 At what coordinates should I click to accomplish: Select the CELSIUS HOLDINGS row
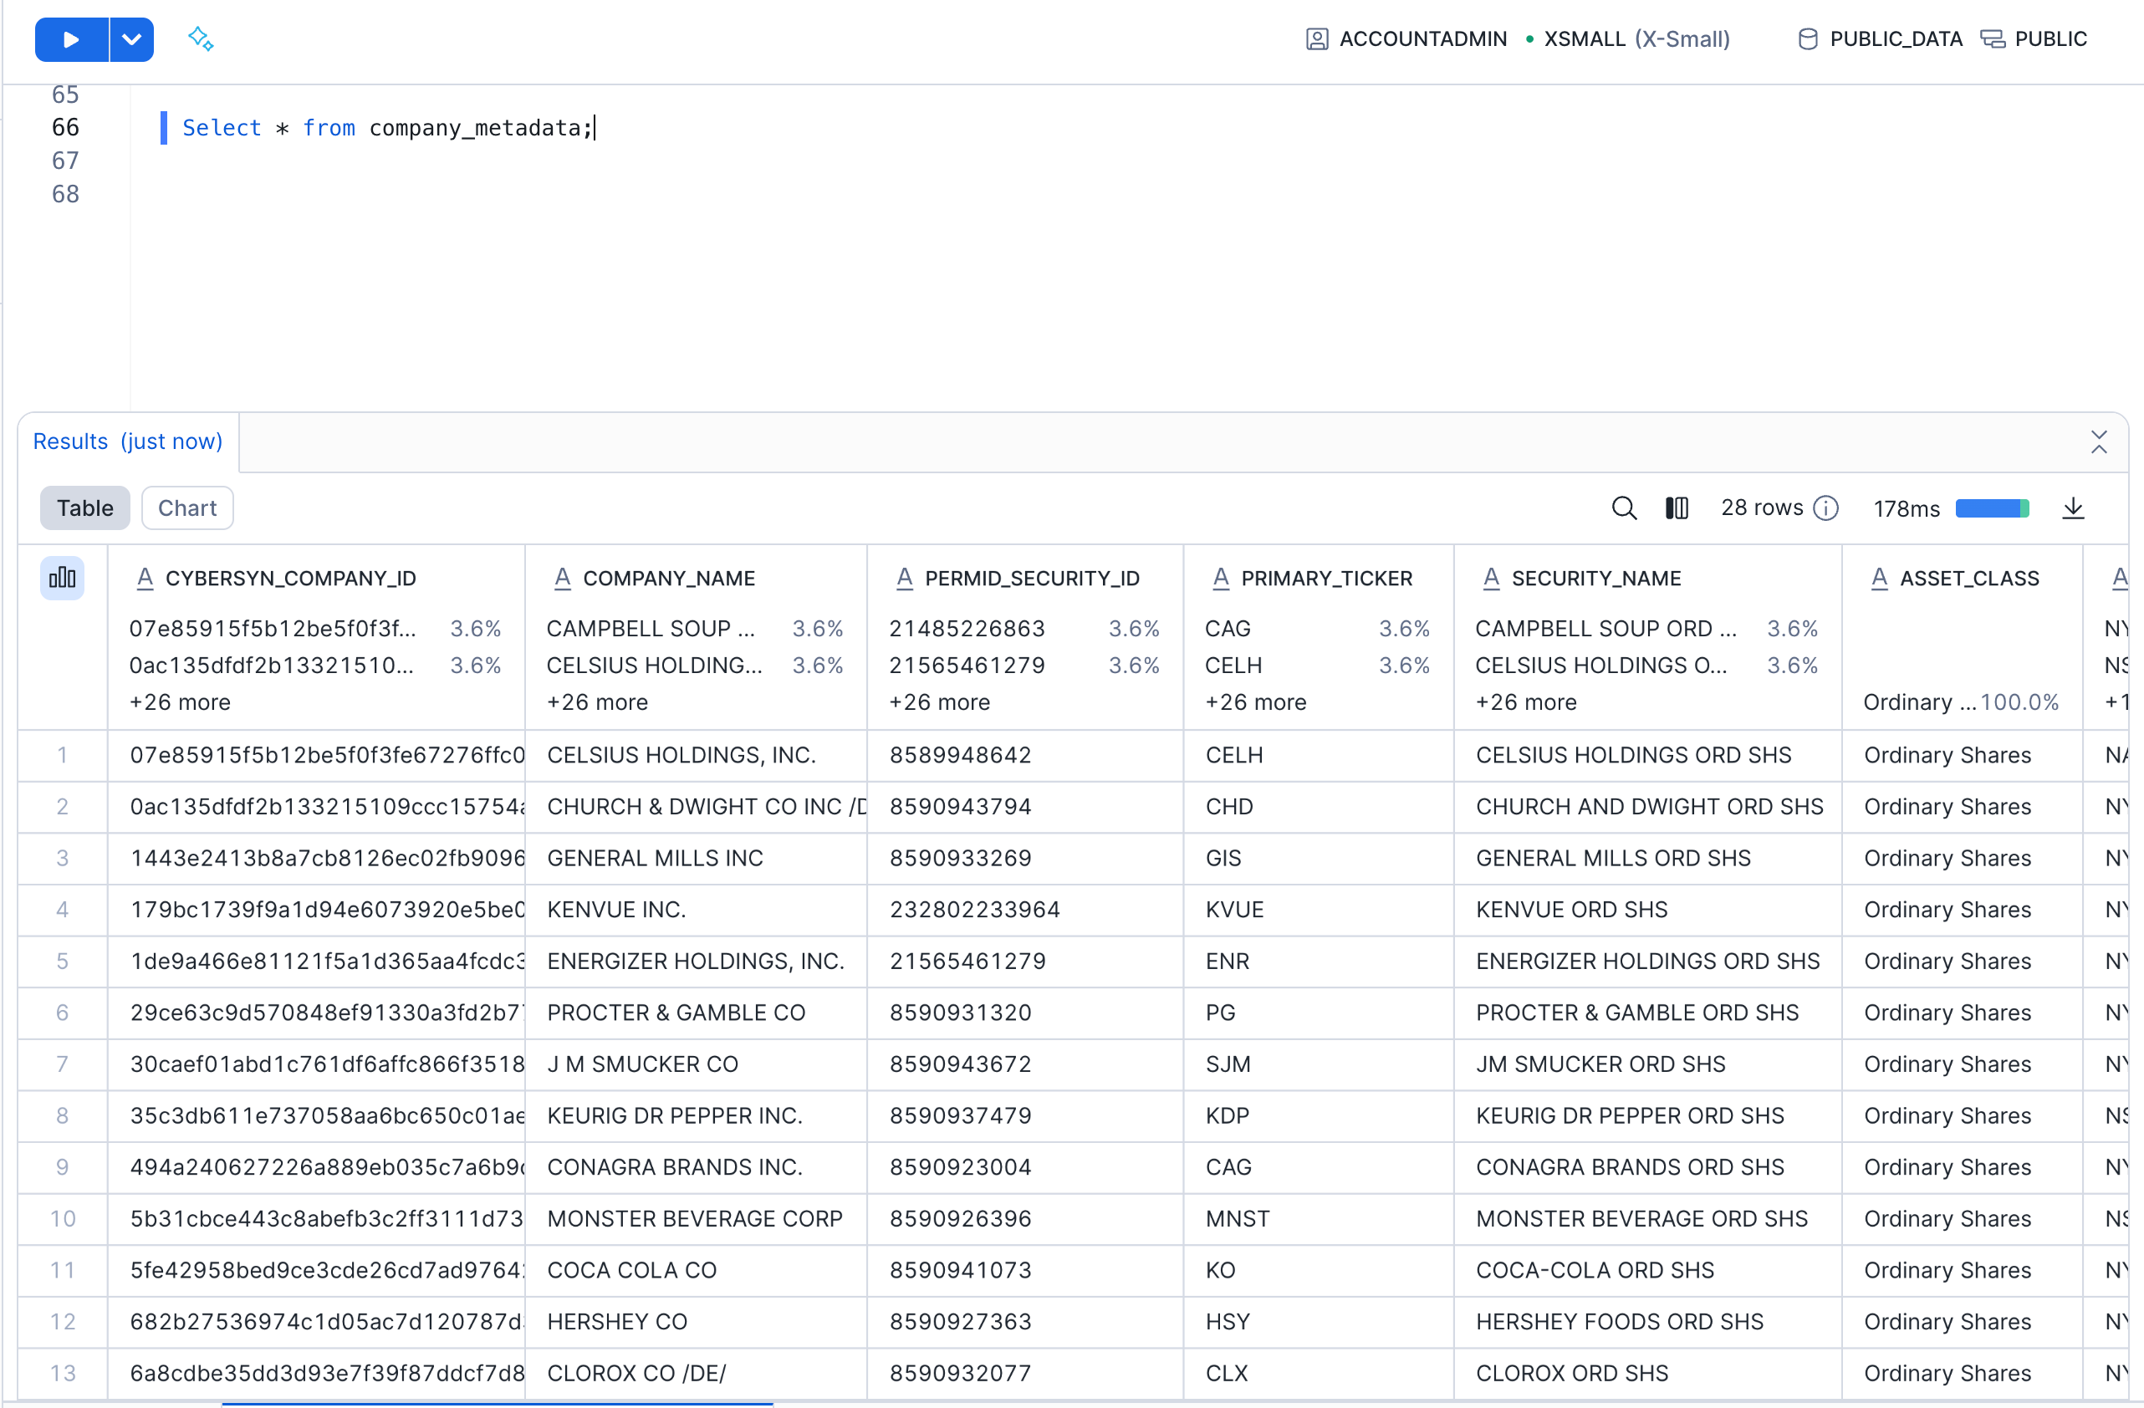(681, 755)
